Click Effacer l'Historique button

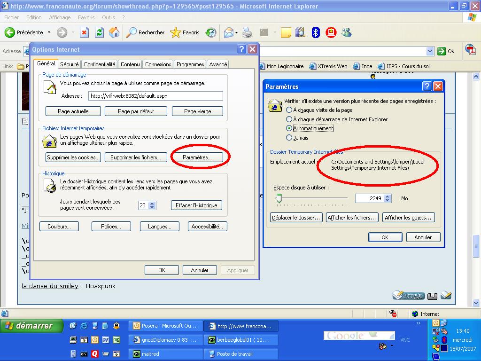coord(196,205)
